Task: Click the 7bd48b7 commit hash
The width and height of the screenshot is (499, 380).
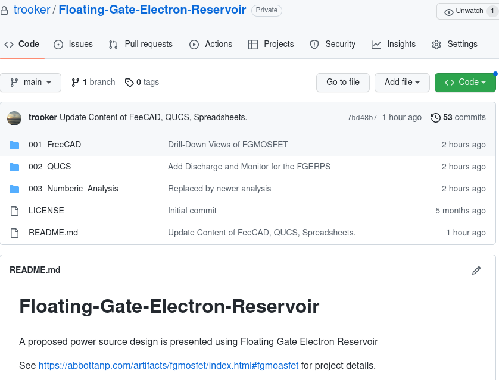Action: (x=362, y=118)
